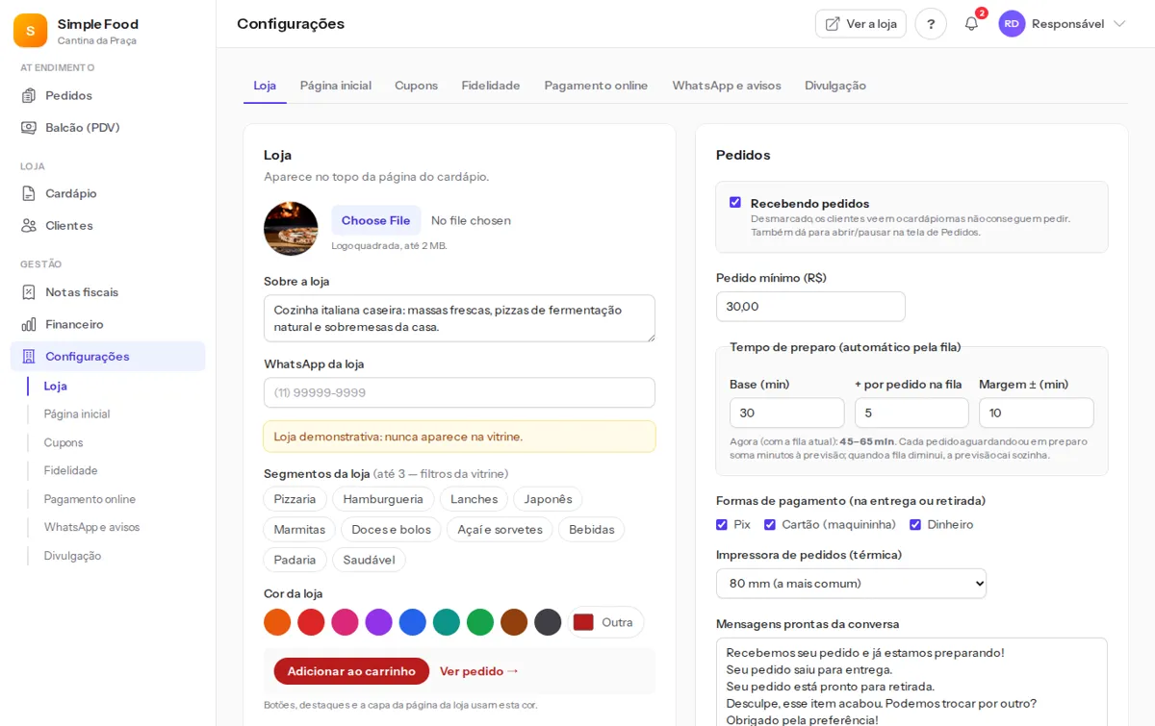Viewport: 1155px width, 726px height.
Task: Open the help question mark button
Action: click(x=931, y=24)
